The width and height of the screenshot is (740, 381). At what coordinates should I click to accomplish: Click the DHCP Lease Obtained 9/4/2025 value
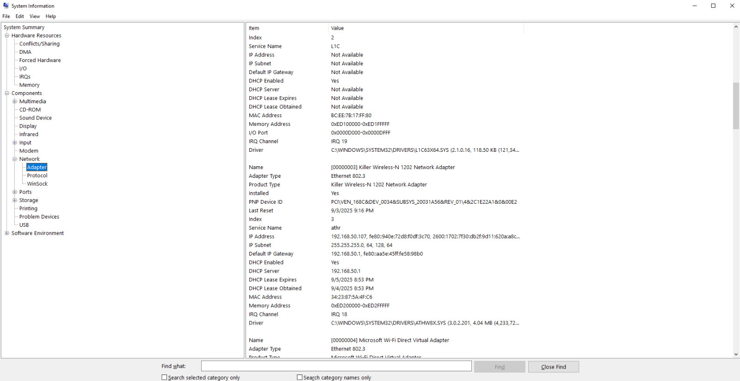pyautogui.click(x=352, y=288)
